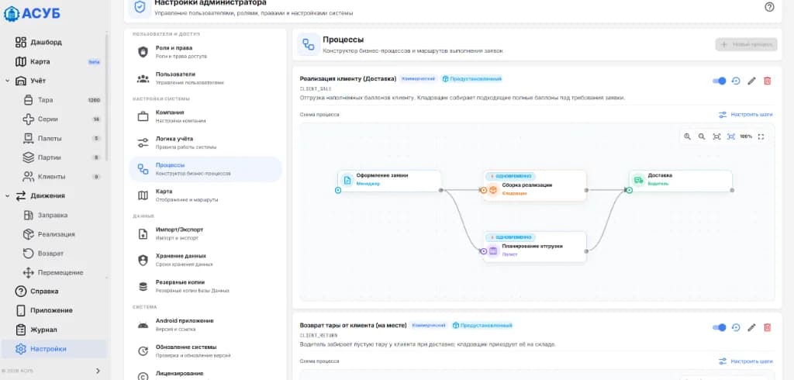The height and width of the screenshot is (380, 794).
Task: Select Оформление заявки node in diagram
Action: pos(389,181)
